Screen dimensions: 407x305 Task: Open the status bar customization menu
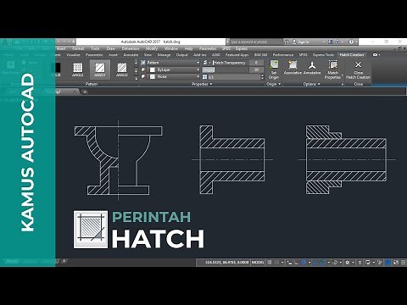point(404,263)
